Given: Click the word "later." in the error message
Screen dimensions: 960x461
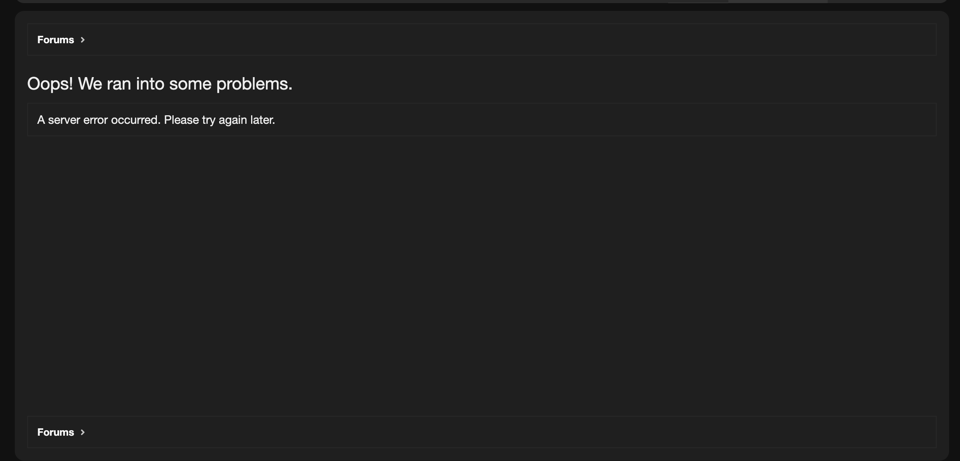Looking at the screenshot, I should pos(263,120).
